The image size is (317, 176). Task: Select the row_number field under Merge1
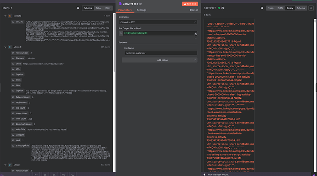point(20,53)
